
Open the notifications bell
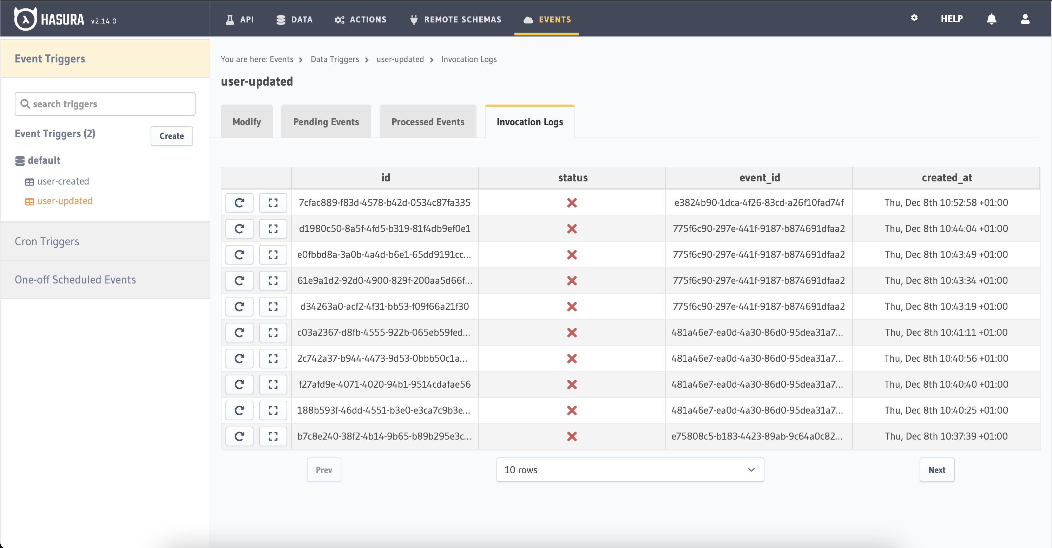tap(992, 19)
